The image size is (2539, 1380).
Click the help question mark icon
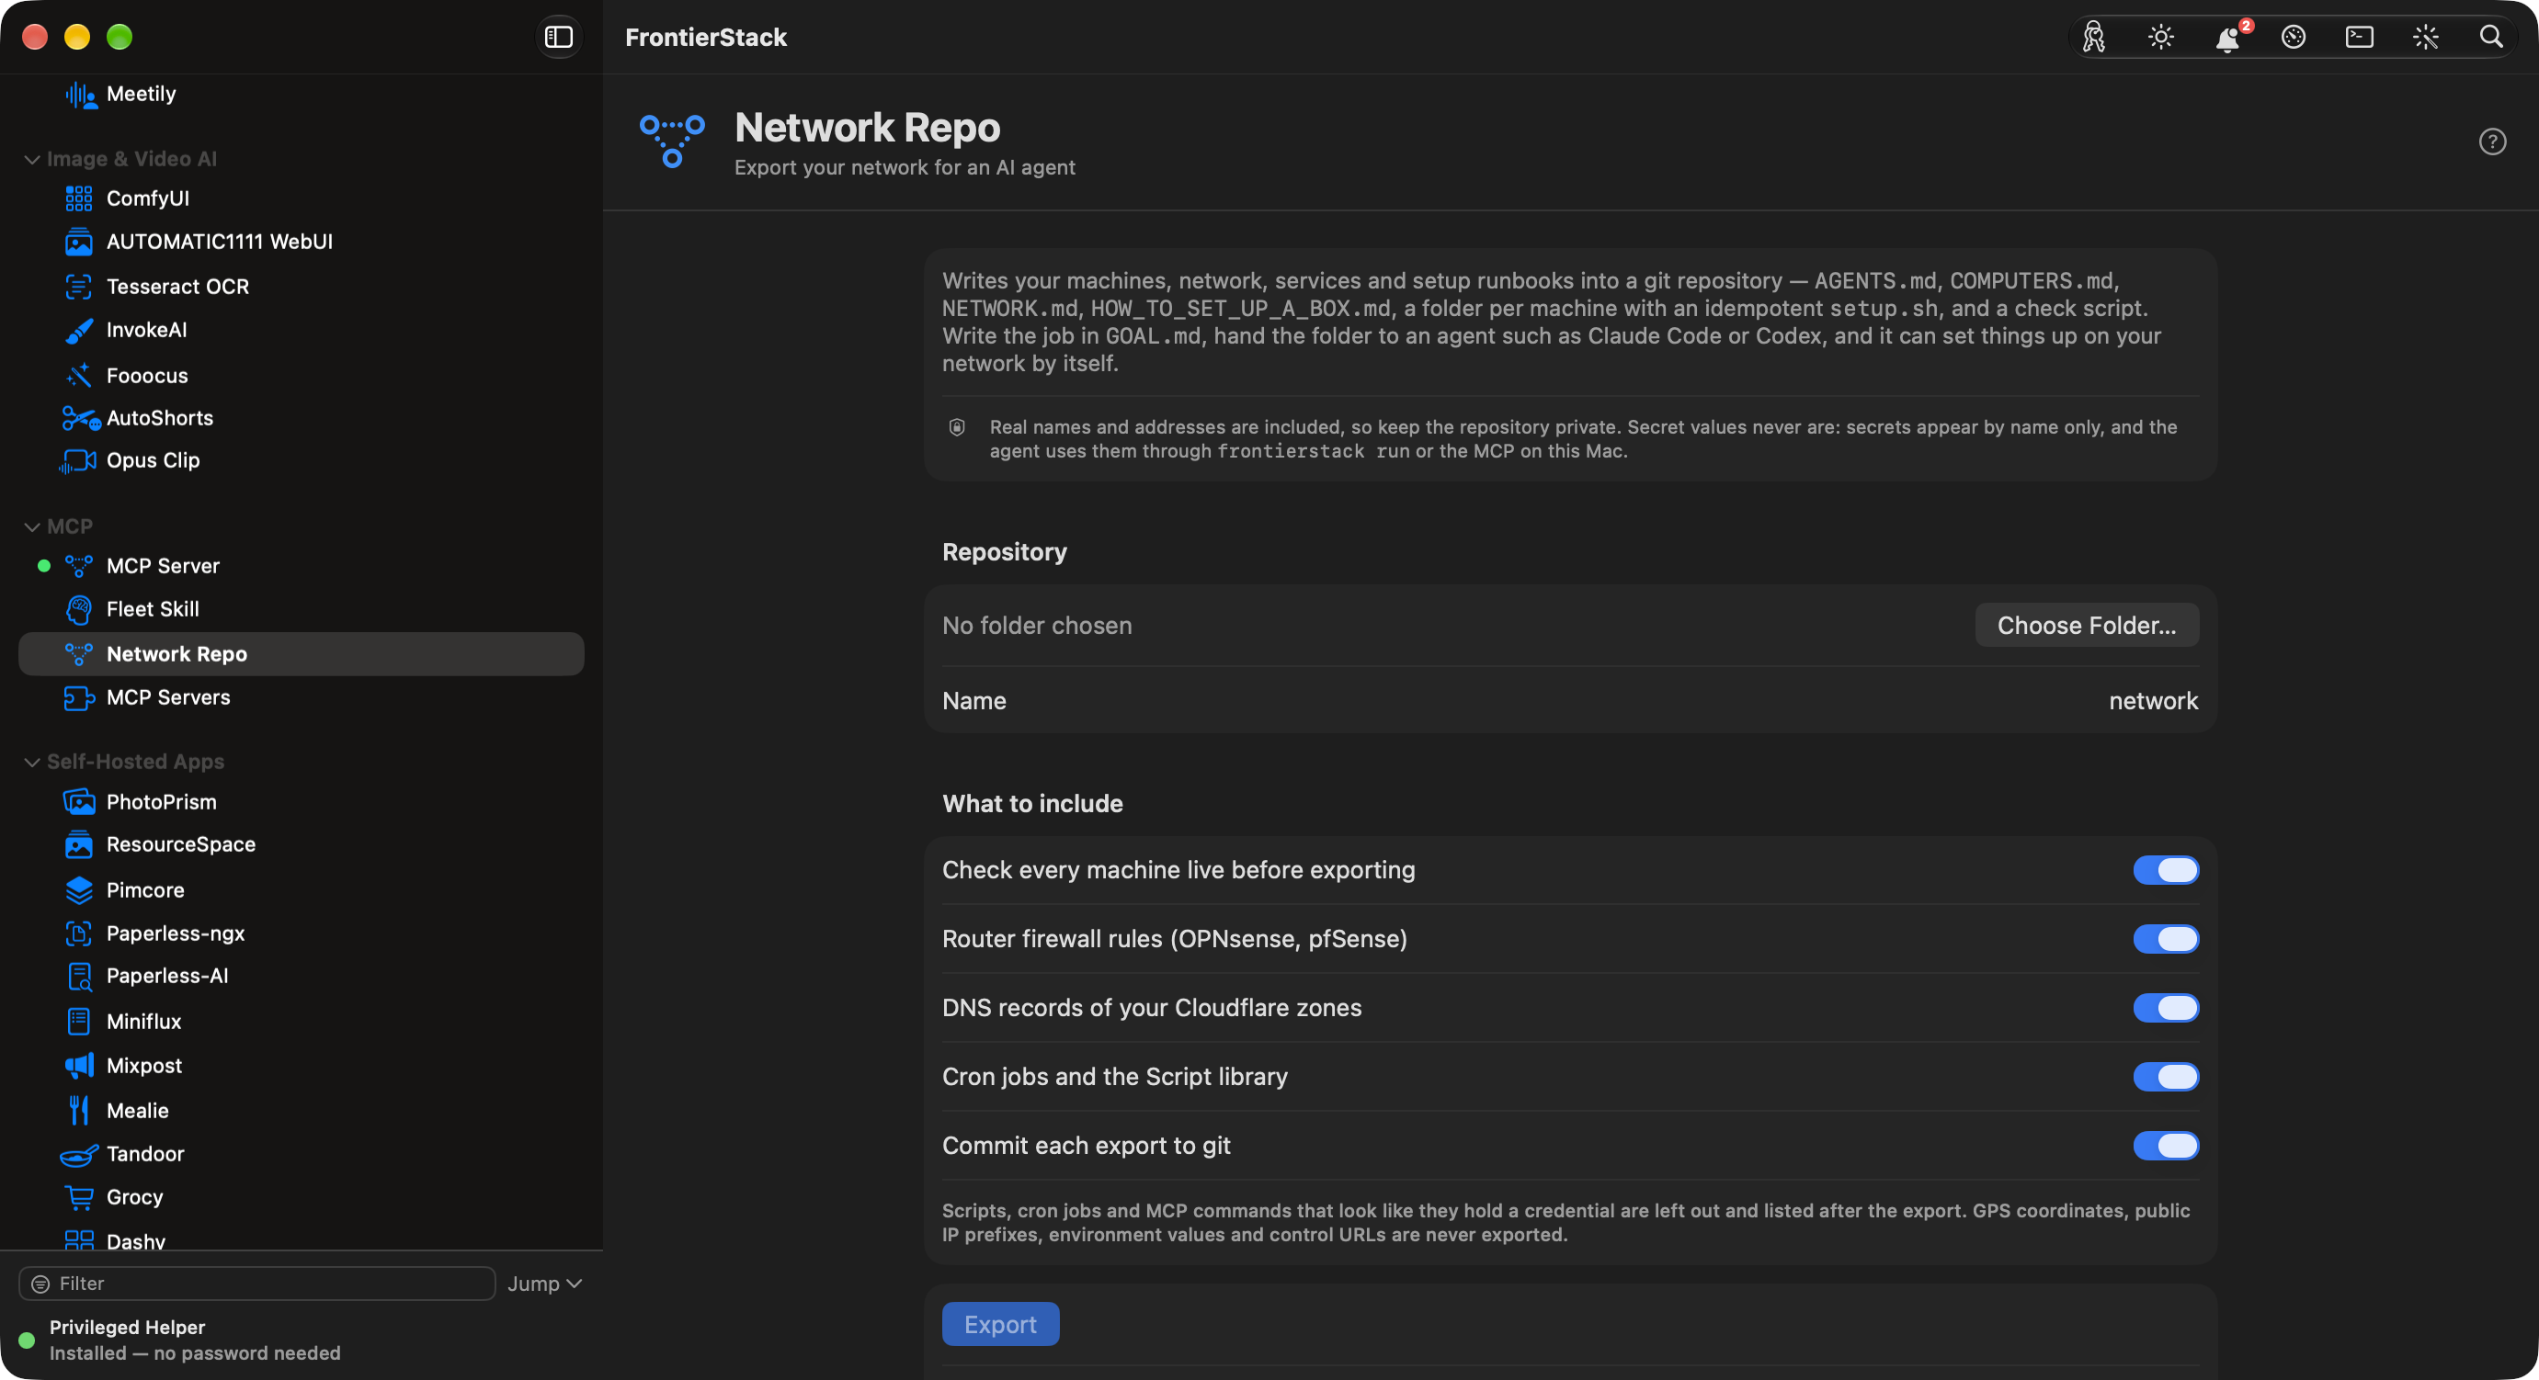coord(2493,141)
